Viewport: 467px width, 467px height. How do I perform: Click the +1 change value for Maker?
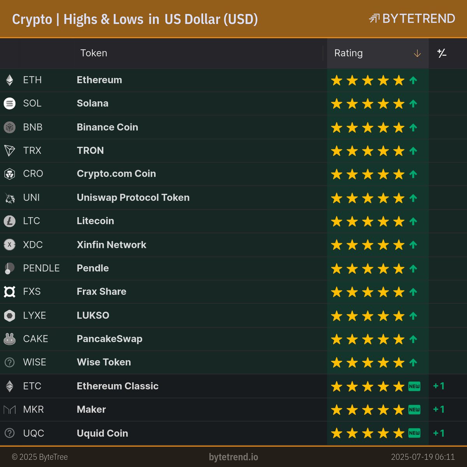coord(439,409)
